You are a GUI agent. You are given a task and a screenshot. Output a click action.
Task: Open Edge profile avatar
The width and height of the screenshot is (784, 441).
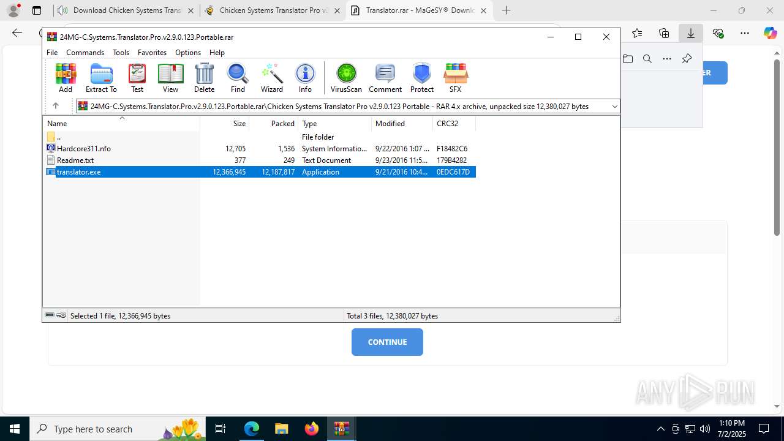click(x=13, y=10)
